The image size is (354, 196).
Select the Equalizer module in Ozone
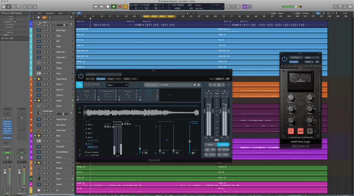pos(86,95)
